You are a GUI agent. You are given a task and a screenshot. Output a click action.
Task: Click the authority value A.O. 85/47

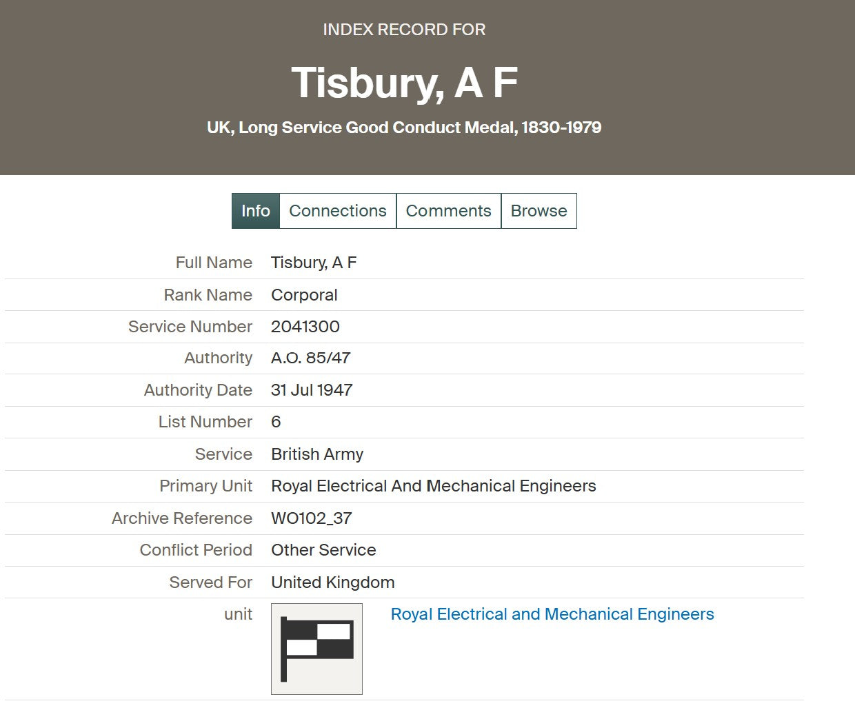(310, 358)
